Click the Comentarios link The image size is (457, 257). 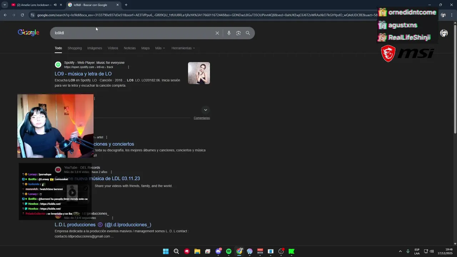[202, 118]
